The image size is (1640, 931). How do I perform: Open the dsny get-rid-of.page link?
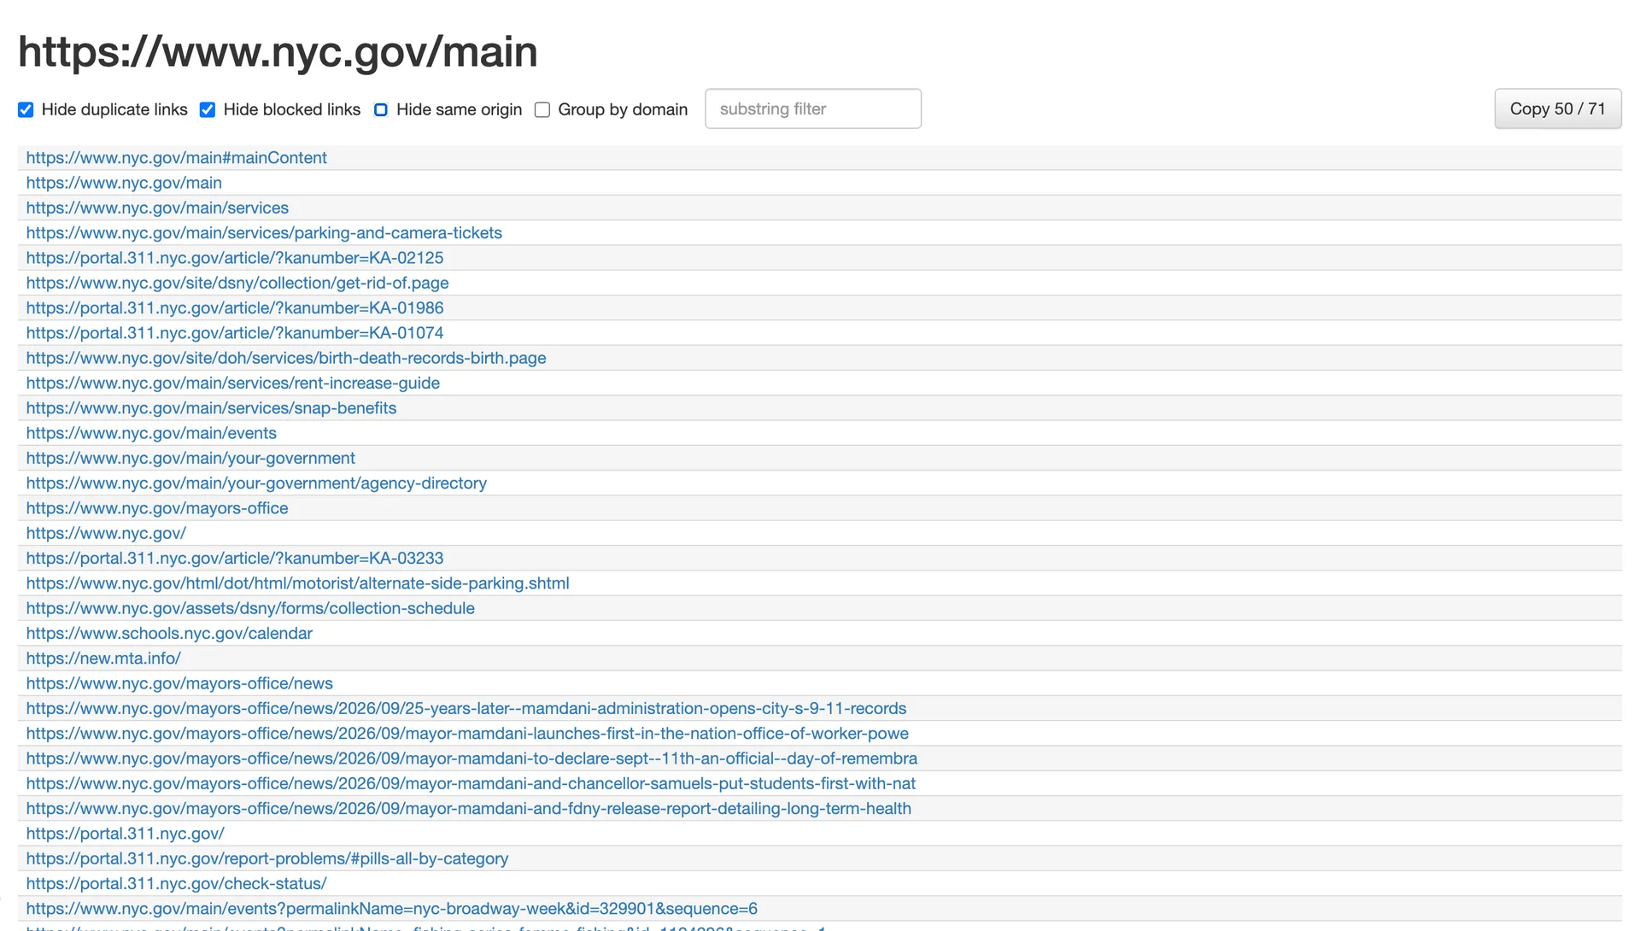coord(237,283)
